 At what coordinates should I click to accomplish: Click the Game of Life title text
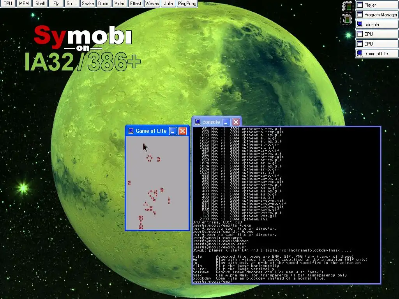(x=151, y=131)
